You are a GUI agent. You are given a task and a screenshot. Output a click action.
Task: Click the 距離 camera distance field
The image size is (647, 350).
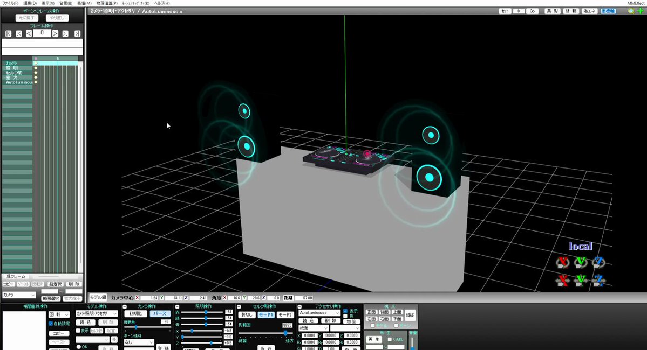[x=304, y=298]
